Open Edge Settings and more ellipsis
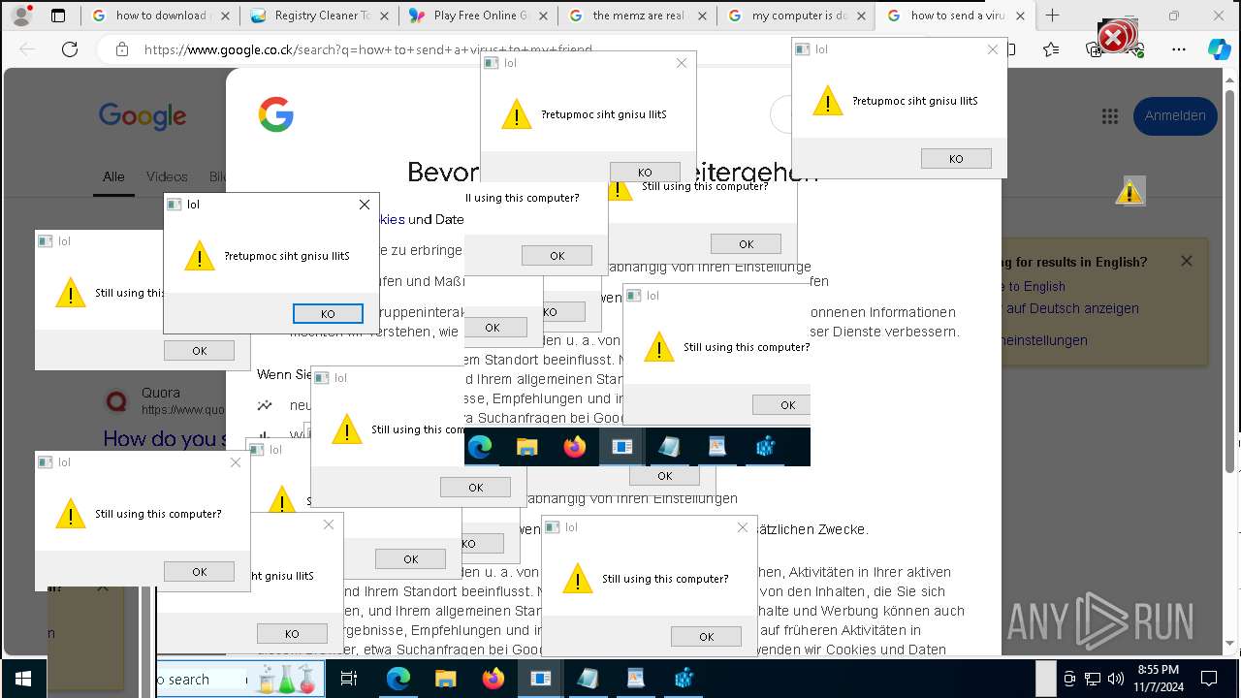 point(1178,49)
